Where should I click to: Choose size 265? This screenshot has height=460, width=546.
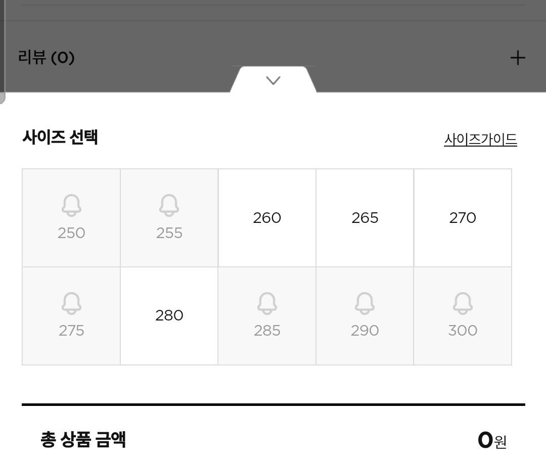(x=365, y=218)
